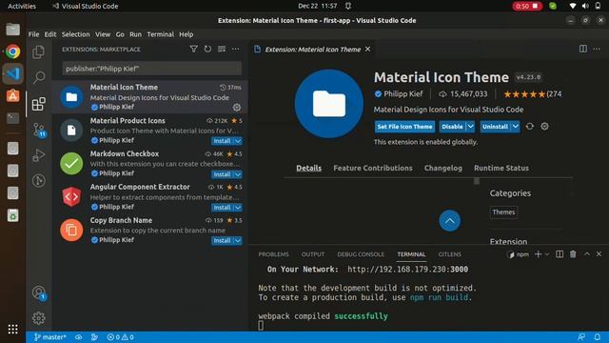The width and height of the screenshot is (609, 343).
Task: Open the File menu
Action: coord(34,34)
